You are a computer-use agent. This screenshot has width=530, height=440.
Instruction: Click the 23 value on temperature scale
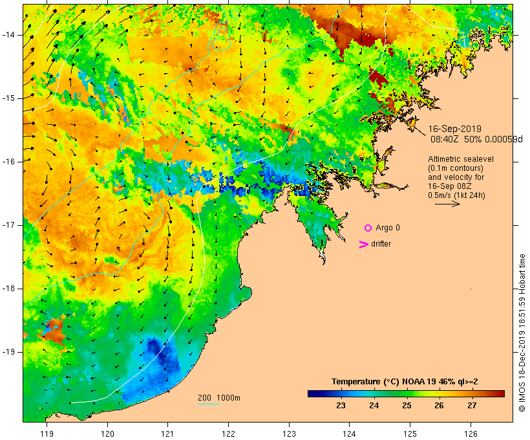pos(341,406)
